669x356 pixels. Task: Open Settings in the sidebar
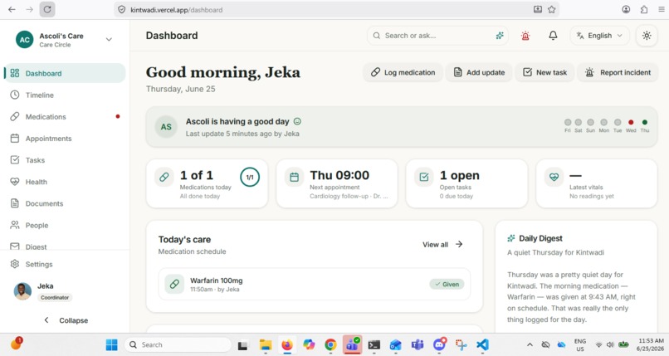[x=65, y=265]
